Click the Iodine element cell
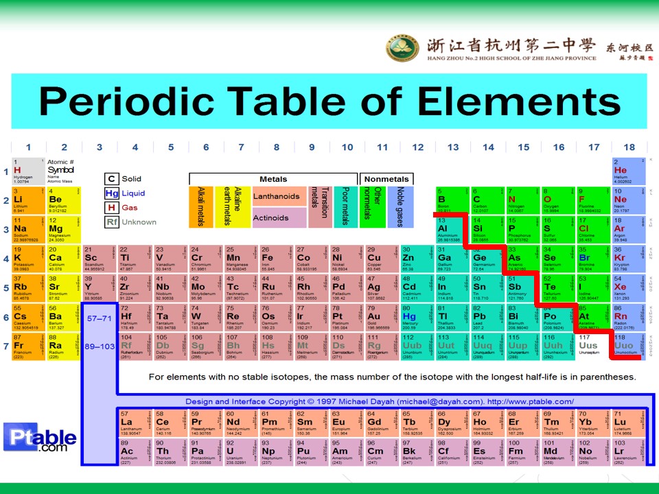The height and width of the screenshot is (494, 659). point(594,288)
